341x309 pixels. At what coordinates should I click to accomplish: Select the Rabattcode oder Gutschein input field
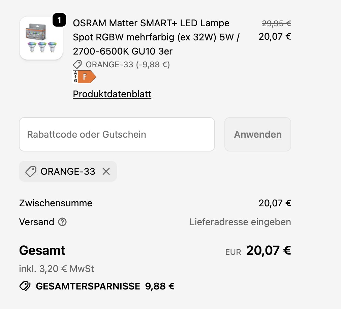tap(117, 134)
